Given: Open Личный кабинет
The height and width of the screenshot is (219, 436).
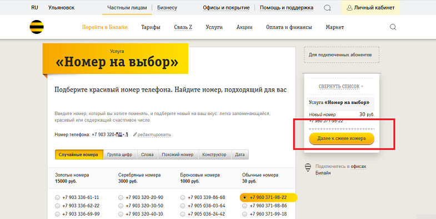Looking at the screenshot, I should tap(370, 8).
